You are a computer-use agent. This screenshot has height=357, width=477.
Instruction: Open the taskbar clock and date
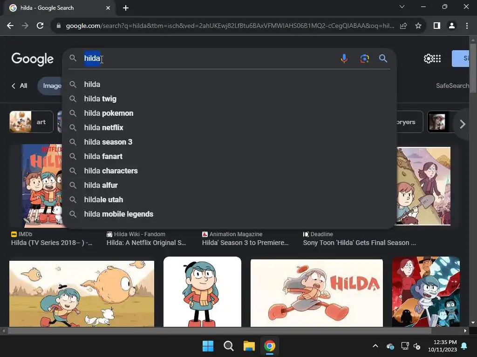coord(443,346)
